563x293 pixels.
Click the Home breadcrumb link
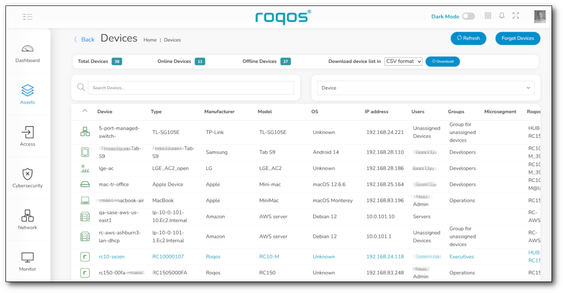(150, 40)
